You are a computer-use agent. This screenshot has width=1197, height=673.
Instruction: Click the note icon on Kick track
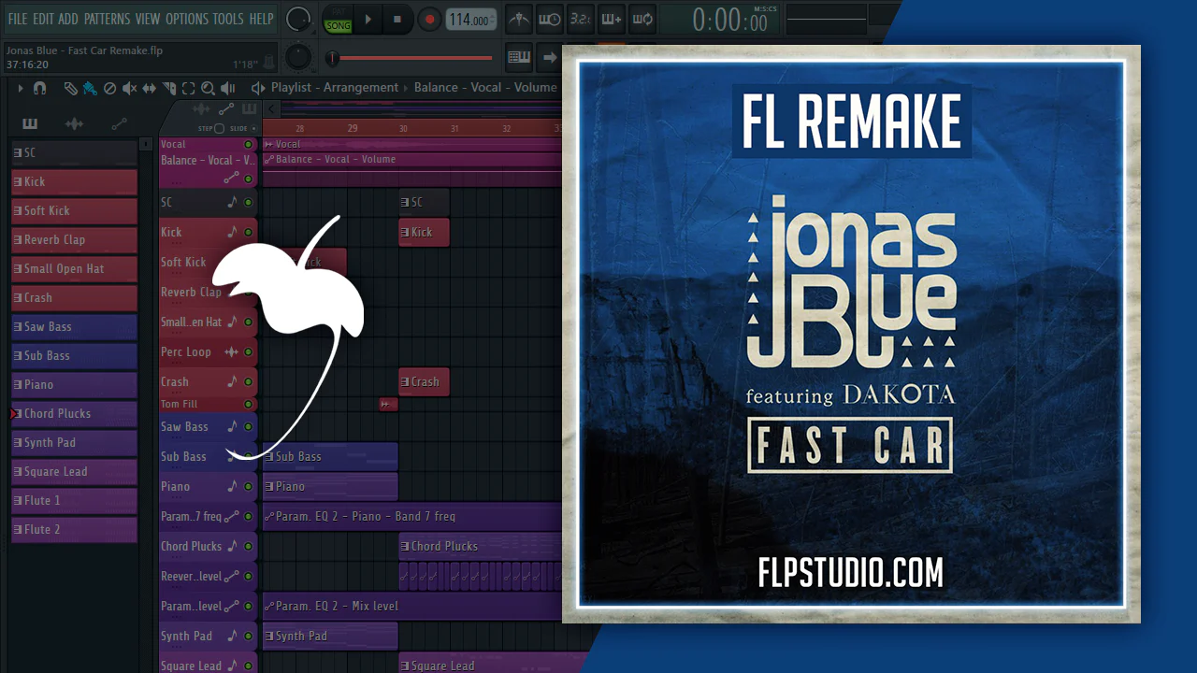(x=233, y=232)
